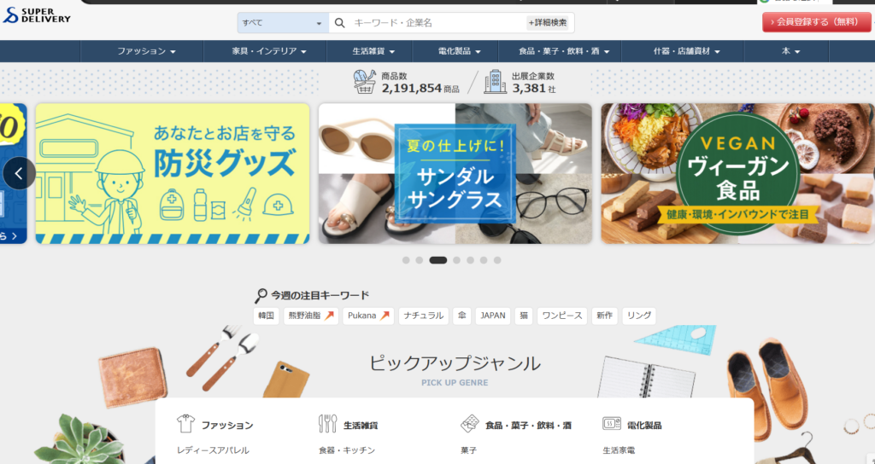This screenshot has width=875, height=464.
Task: Open the ヴィーガン食品 banner
Action: point(737,174)
